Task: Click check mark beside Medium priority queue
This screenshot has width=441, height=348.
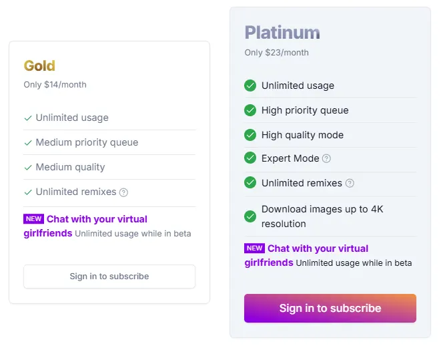Action: click(x=28, y=143)
